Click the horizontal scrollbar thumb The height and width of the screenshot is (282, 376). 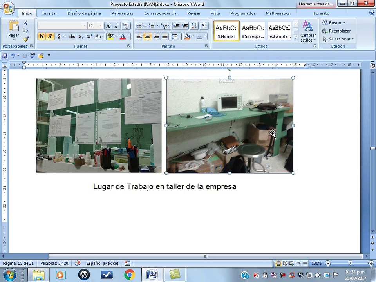click(206, 256)
